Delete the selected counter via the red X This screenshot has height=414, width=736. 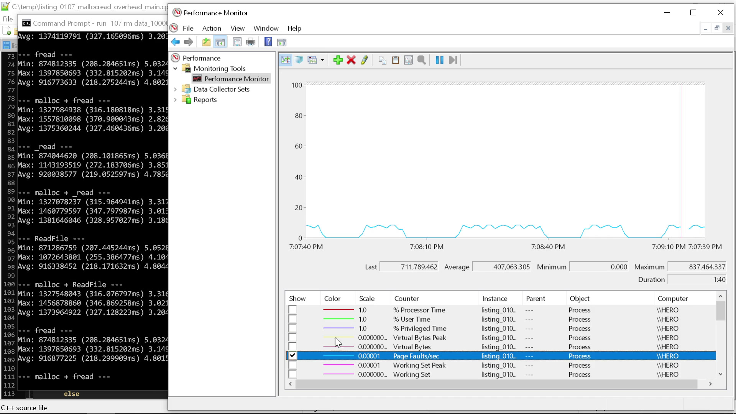351,60
